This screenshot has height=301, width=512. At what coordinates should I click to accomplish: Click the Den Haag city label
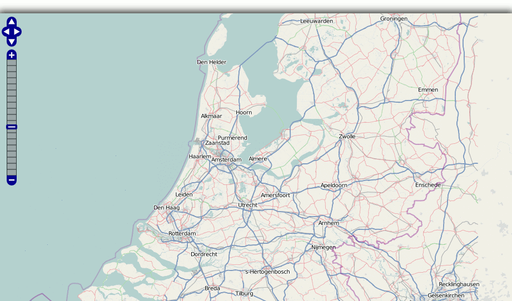[x=167, y=208]
